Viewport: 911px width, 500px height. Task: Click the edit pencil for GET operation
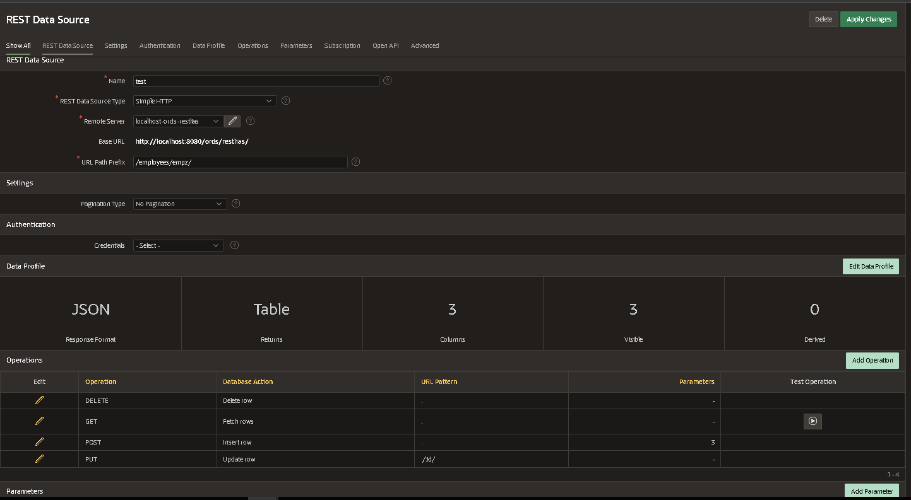39,421
